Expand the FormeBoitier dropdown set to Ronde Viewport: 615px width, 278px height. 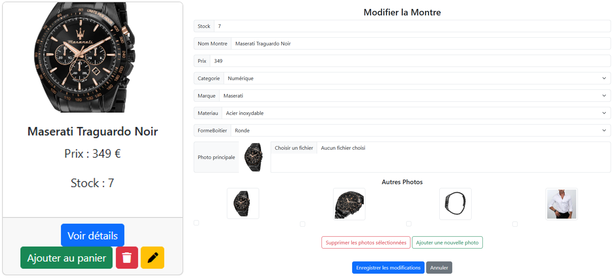click(421, 131)
